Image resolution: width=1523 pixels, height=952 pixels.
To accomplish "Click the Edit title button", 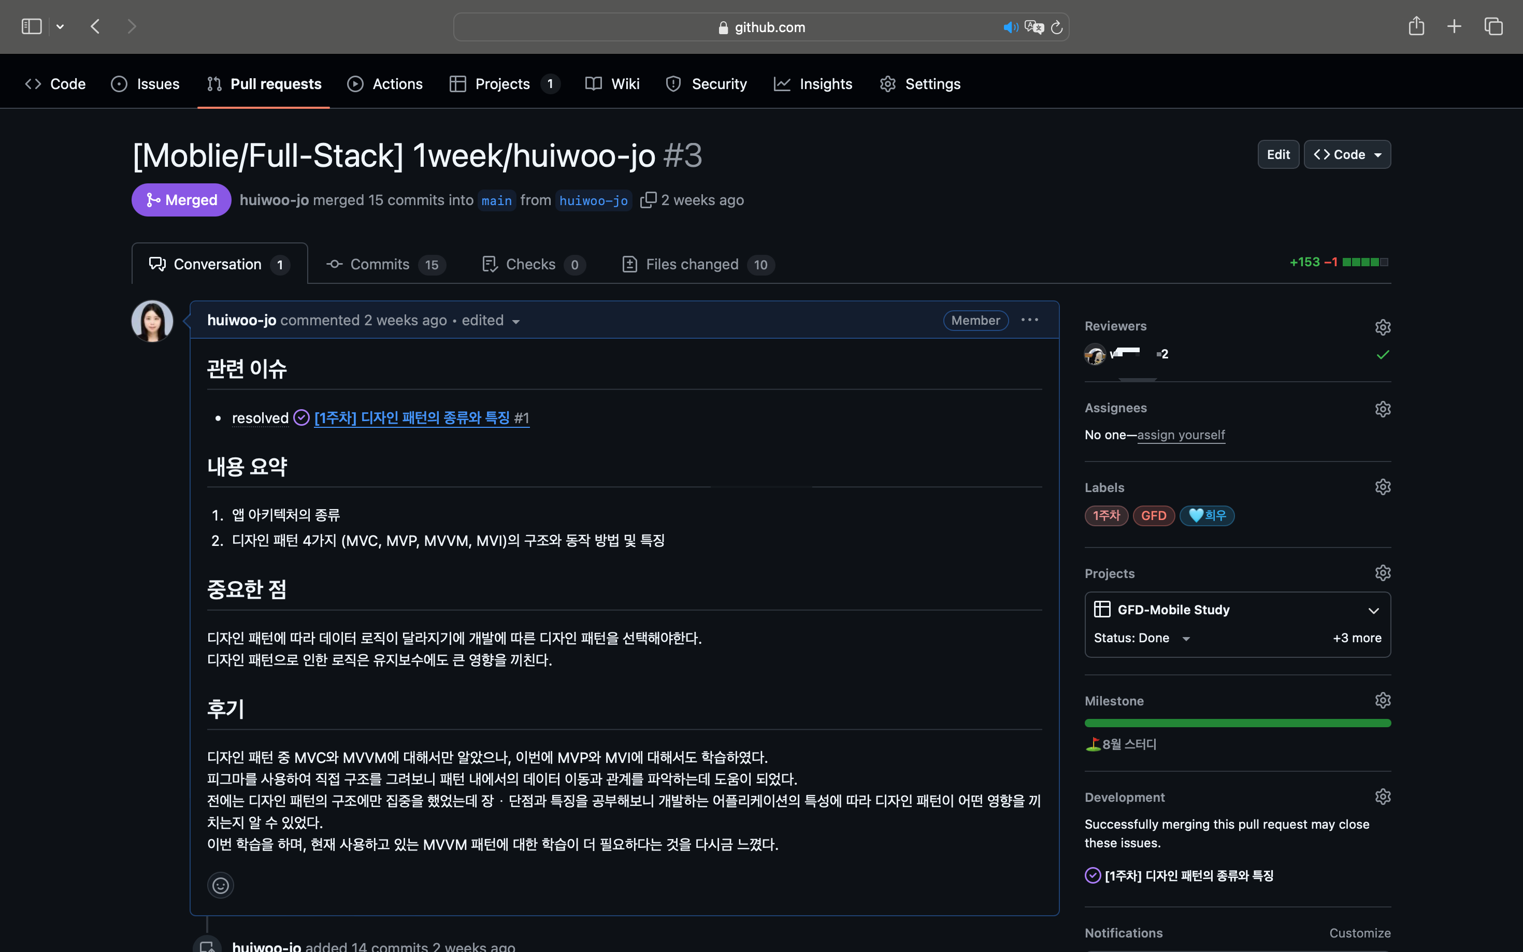I will [1277, 154].
